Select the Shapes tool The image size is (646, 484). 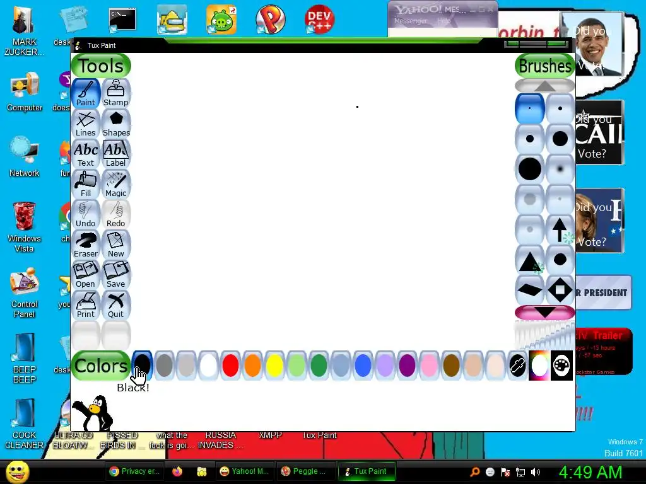[116, 124]
